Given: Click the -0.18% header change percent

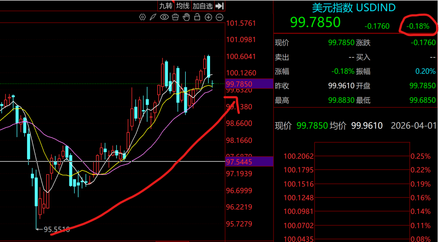Looking at the screenshot, I should point(418,26).
